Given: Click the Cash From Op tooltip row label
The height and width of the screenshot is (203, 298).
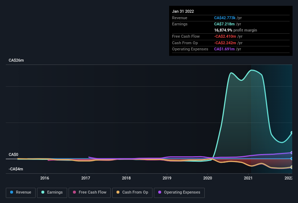Looking at the screenshot, I should pos(185,43).
